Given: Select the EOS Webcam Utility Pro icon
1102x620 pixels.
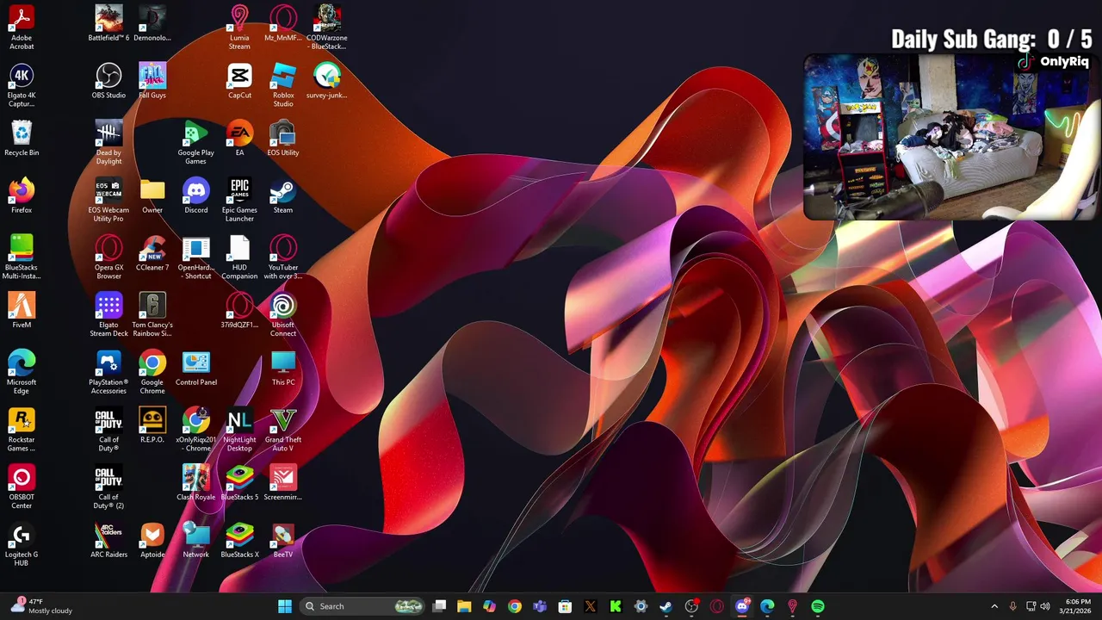Looking at the screenshot, I should click(108, 200).
